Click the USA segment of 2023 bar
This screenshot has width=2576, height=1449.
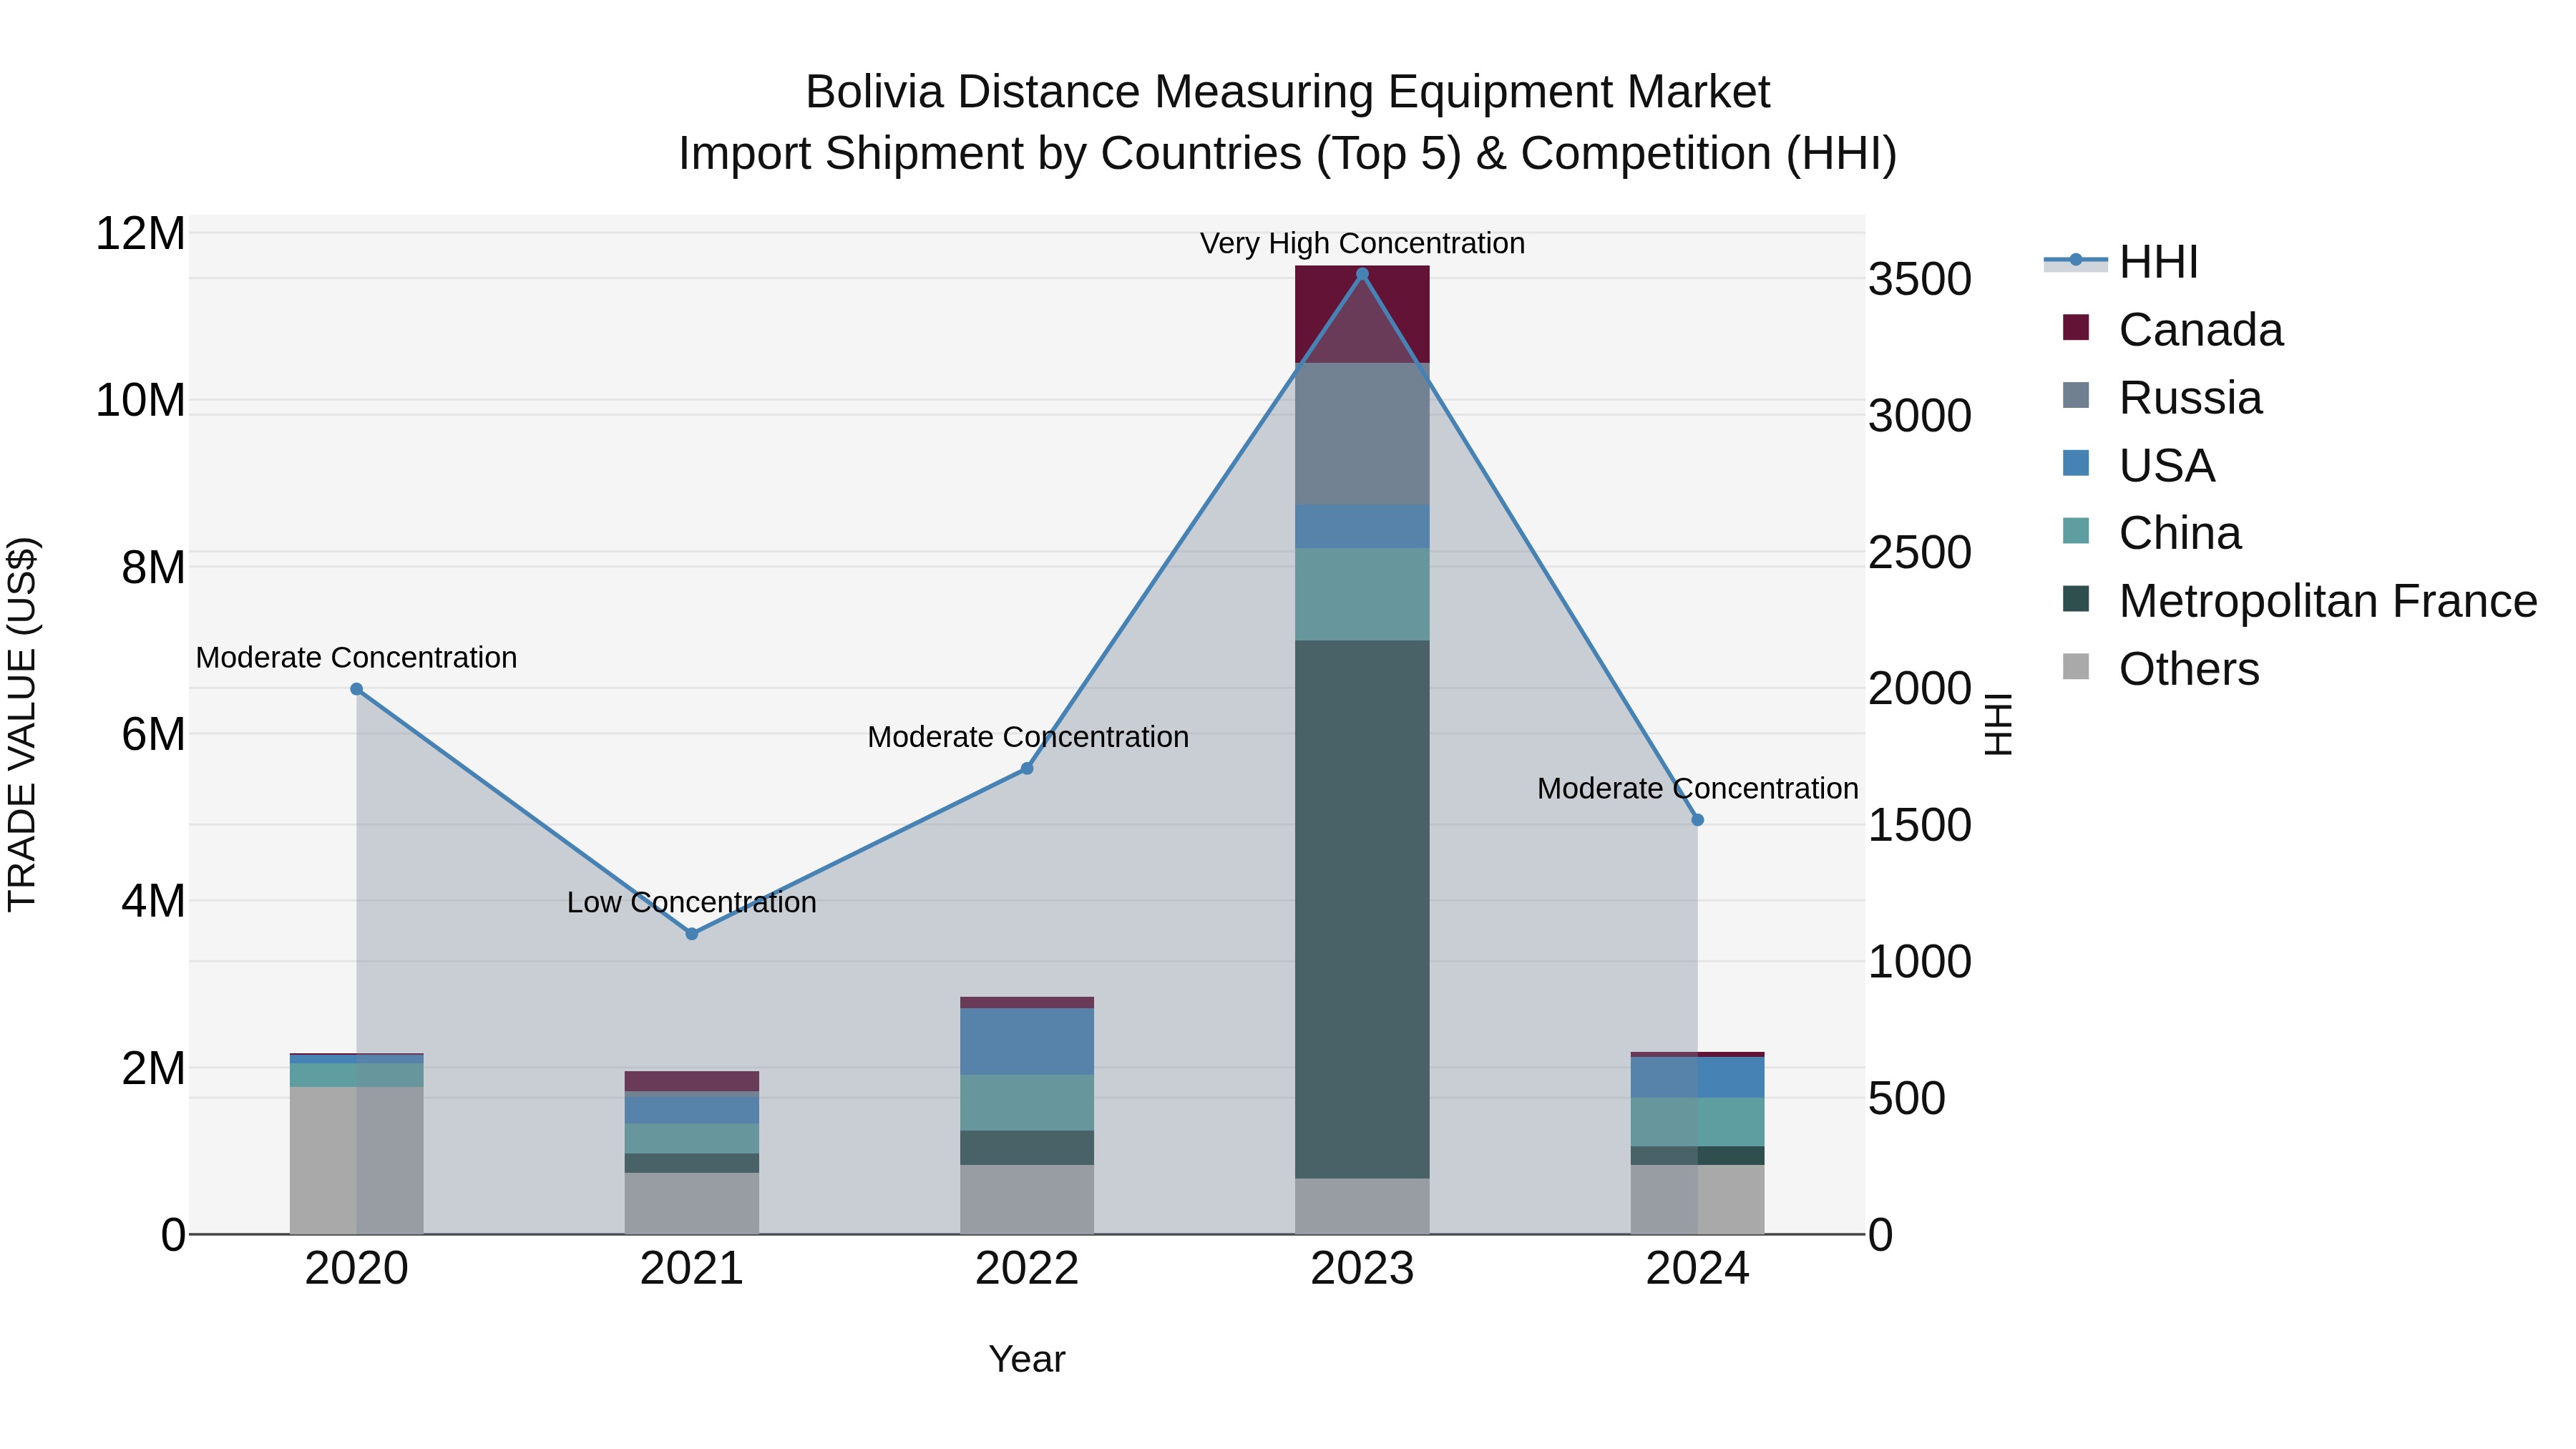[x=1362, y=526]
